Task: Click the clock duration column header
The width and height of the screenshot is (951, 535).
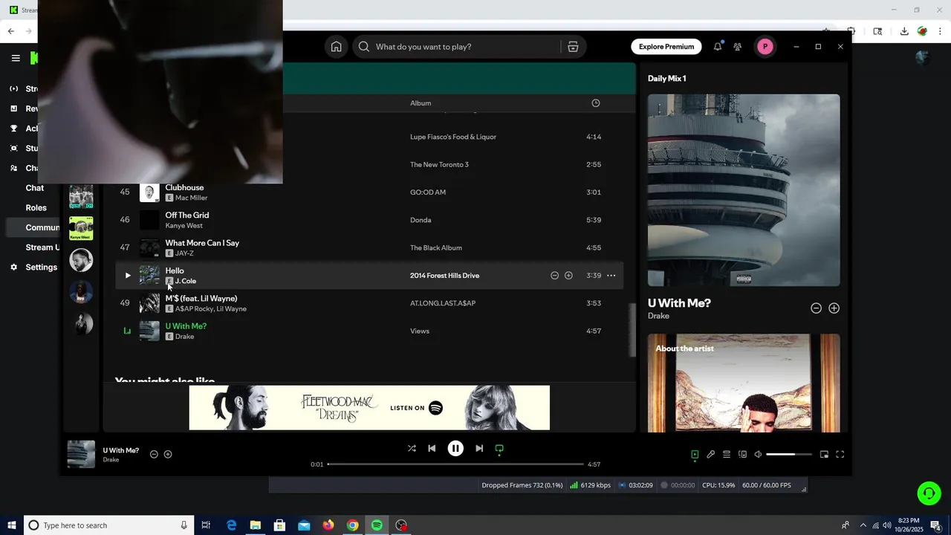Action: (595, 103)
